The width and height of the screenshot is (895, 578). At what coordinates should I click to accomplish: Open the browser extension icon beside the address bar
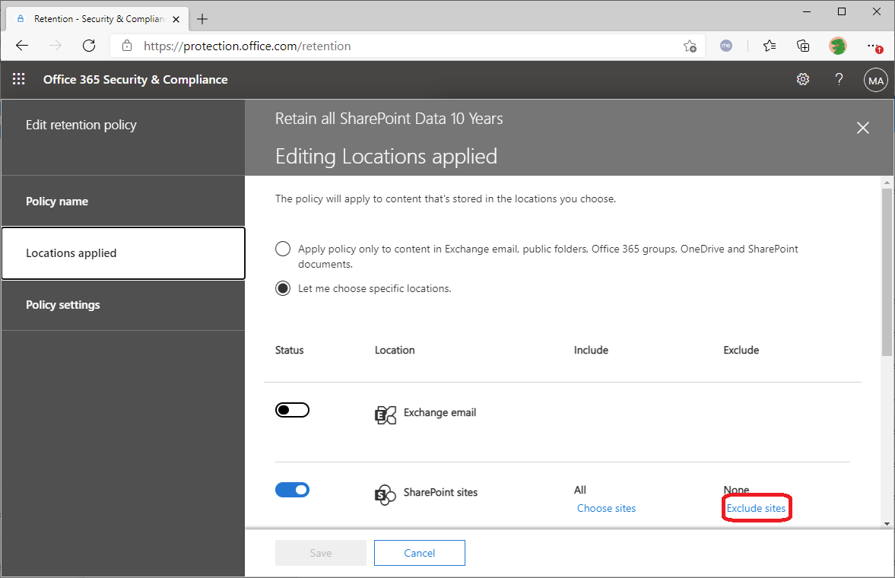tap(726, 46)
